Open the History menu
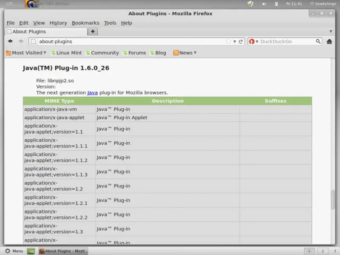The height and width of the screenshot is (255, 340). (58, 23)
